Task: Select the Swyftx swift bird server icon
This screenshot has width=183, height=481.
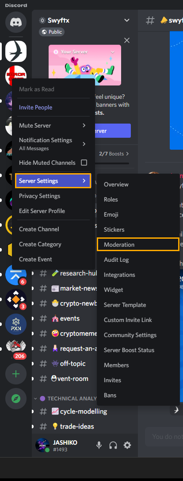Action: tap(16, 51)
